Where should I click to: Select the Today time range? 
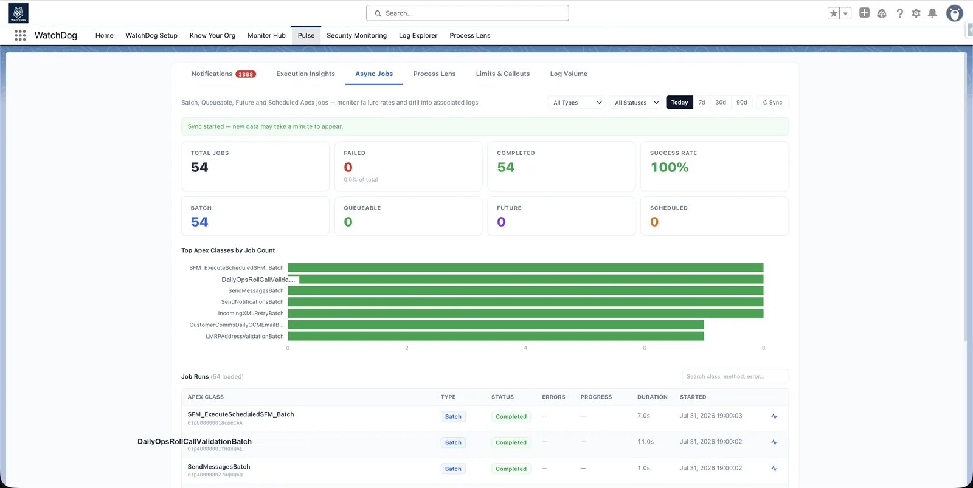click(679, 102)
